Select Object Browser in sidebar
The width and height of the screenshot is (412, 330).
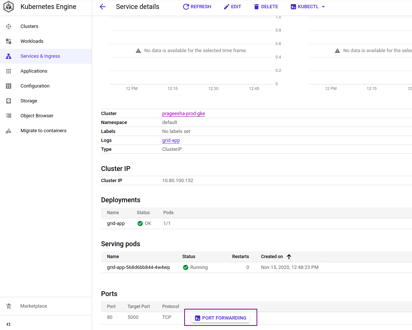point(37,116)
